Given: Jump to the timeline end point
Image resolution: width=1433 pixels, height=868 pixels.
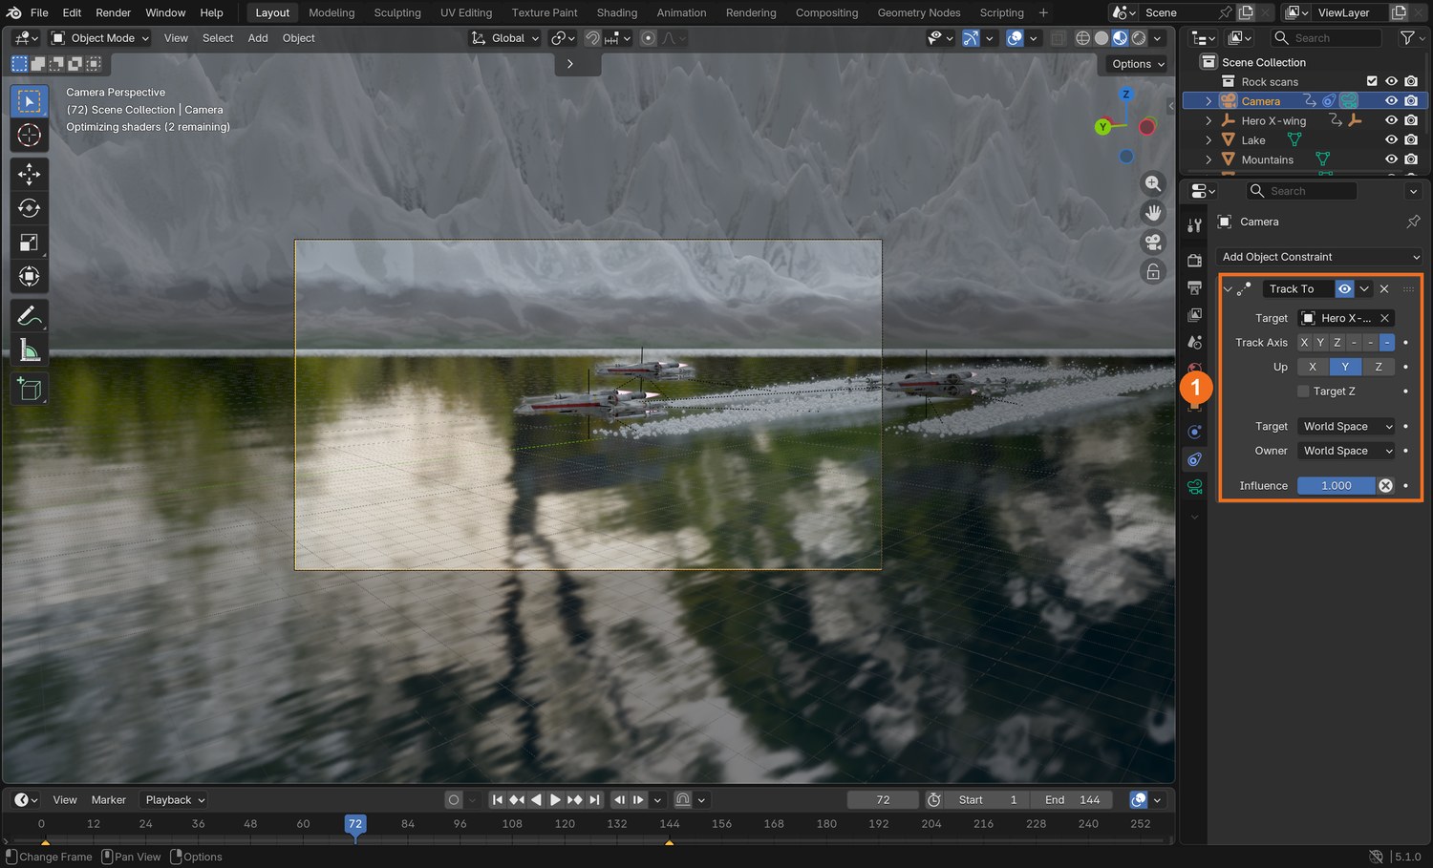Looking at the screenshot, I should point(594,800).
